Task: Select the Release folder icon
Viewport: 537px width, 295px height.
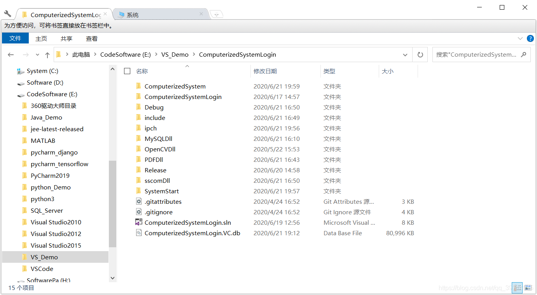Action: [x=138, y=170]
